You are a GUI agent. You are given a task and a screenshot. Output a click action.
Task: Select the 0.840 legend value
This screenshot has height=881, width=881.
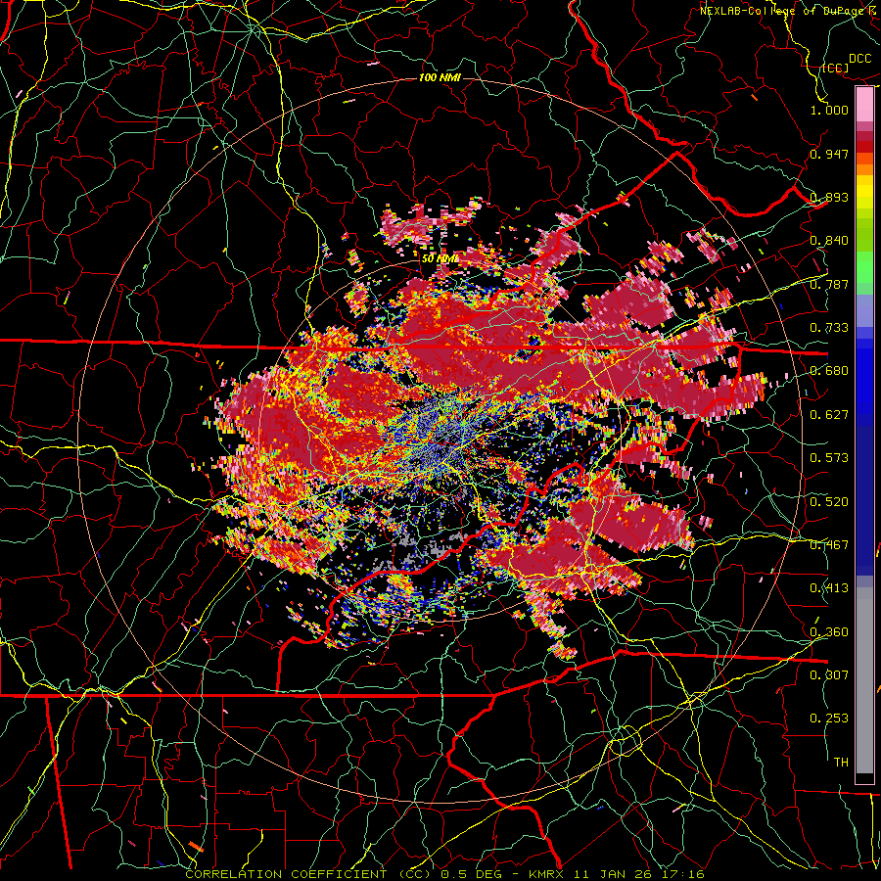click(829, 241)
